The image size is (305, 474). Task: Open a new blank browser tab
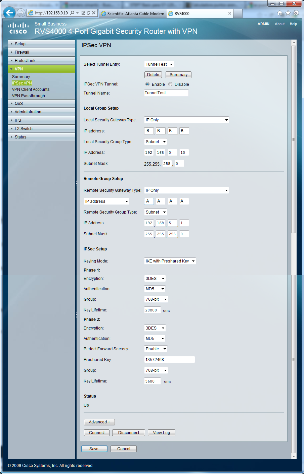tap(238, 13)
